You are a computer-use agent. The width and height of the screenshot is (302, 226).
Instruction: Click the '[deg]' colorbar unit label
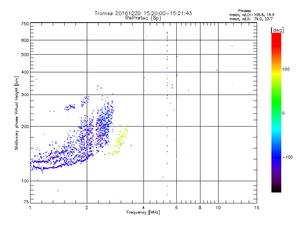click(x=277, y=30)
